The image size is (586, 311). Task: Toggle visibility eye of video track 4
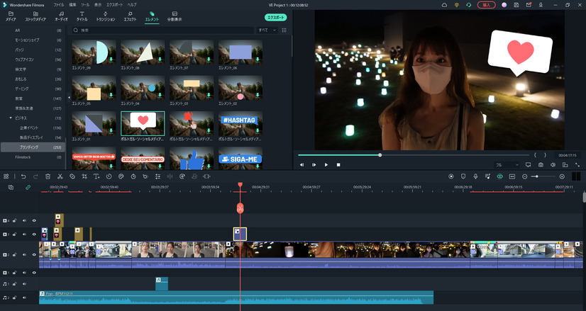coord(34,220)
